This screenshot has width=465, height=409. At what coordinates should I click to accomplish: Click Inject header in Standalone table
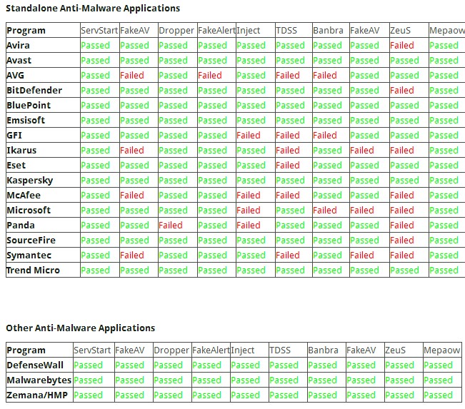pos(249,30)
